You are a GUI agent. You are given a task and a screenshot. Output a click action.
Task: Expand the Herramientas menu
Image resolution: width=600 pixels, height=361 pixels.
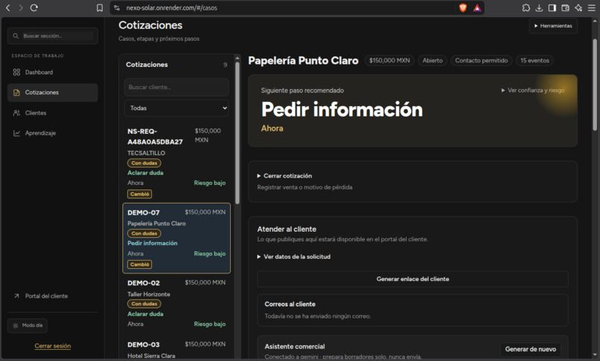pos(553,25)
